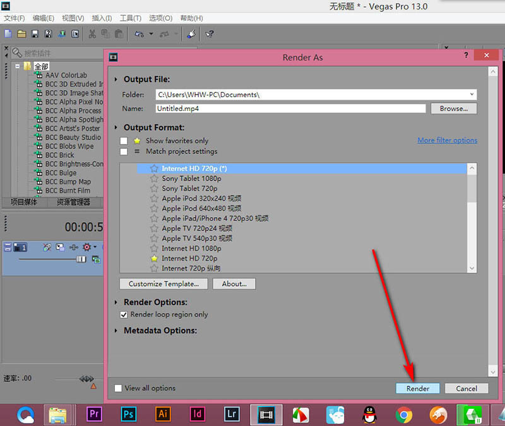Favorite the Apple TV 720p24 template star
The width and height of the screenshot is (505, 426).
(x=154, y=228)
